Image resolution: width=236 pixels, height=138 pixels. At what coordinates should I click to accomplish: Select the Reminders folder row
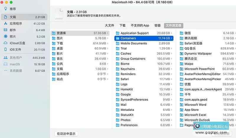click(x=144, y=74)
